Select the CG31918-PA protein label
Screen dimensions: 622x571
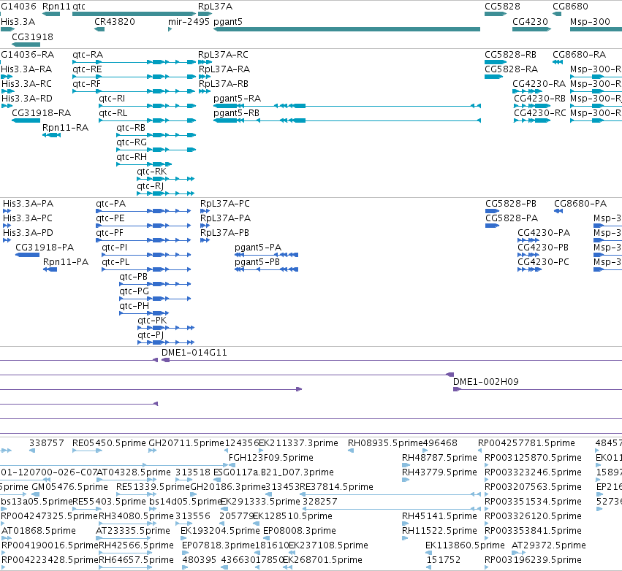coord(45,248)
